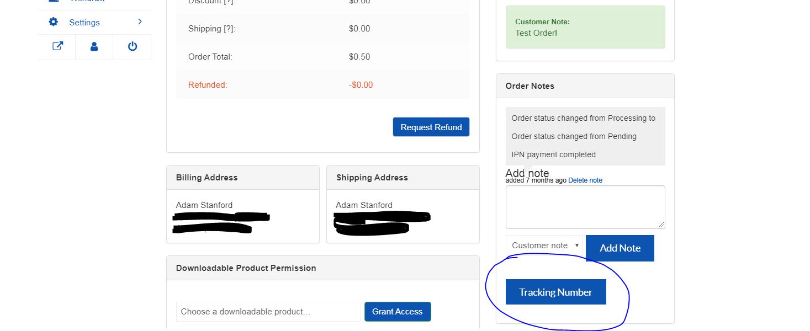Click the Customer Note green banner
Image resolution: width=810 pixels, height=331 pixels.
tap(585, 26)
